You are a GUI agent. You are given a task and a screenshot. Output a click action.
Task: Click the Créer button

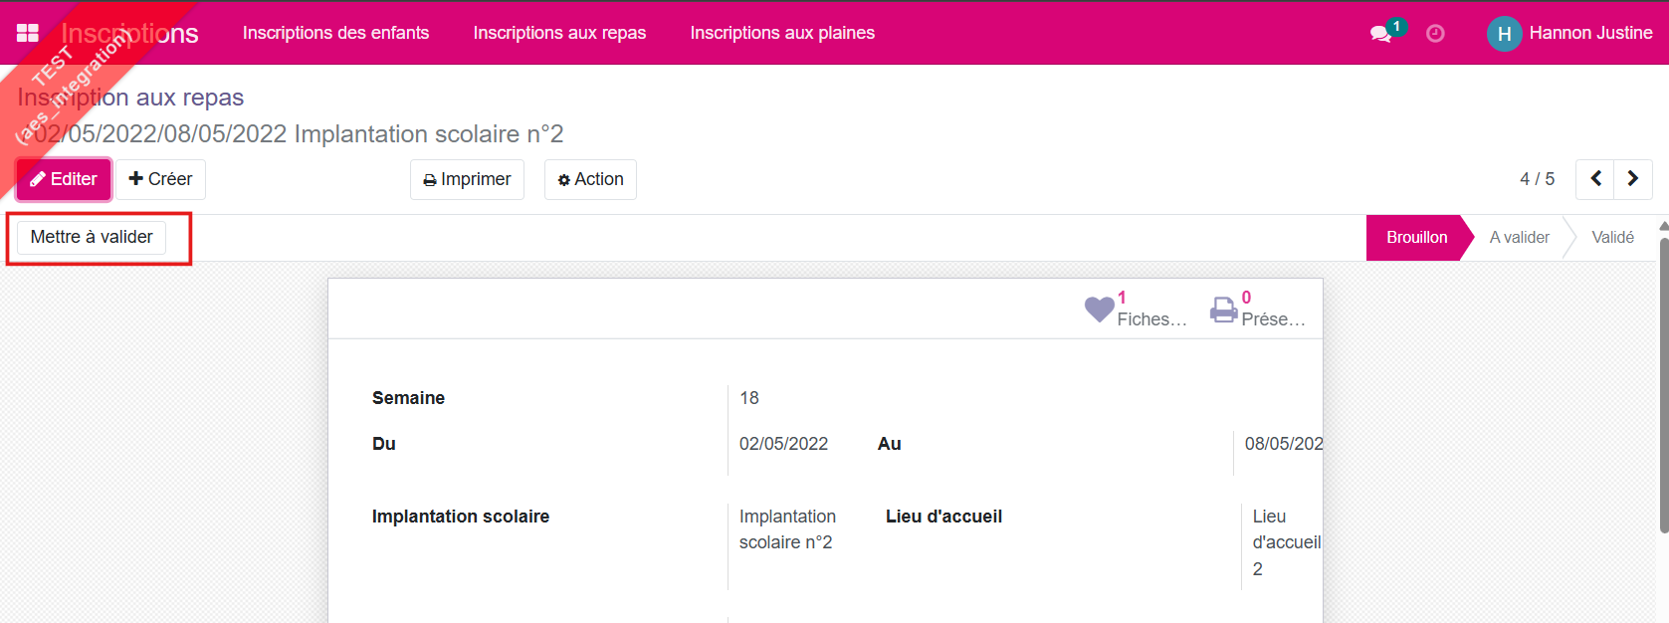[x=160, y=180]
